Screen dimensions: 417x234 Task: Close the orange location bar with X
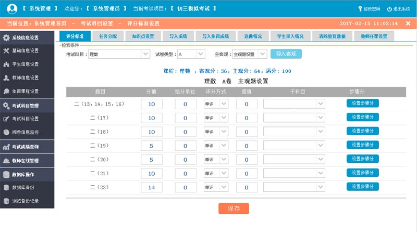[x=408, y=23]
